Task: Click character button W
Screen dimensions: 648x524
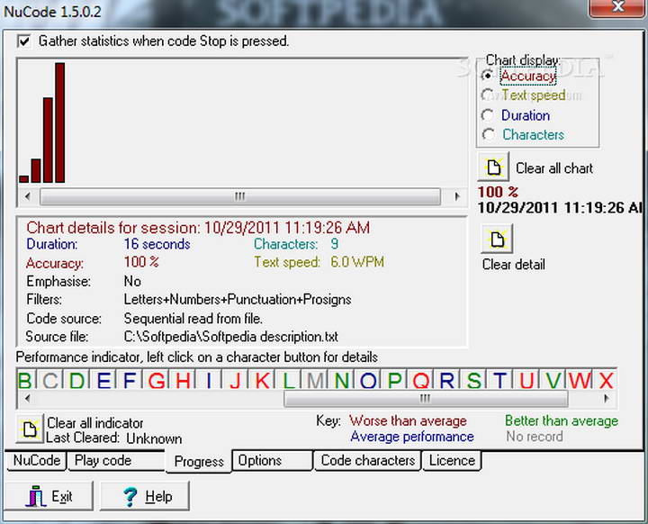Action: click(580, 379)
